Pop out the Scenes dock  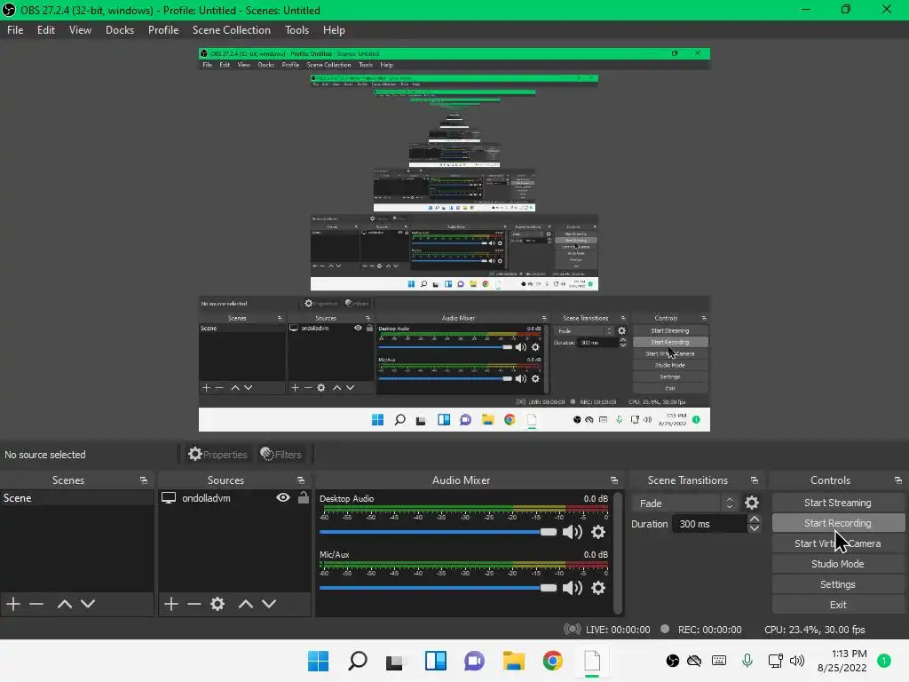[144, 480]
